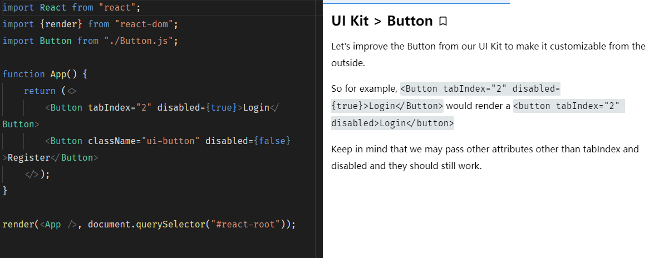
Task: Click the {true} value in the editor code
Action: pyautogui.click(x=222, y=107)
